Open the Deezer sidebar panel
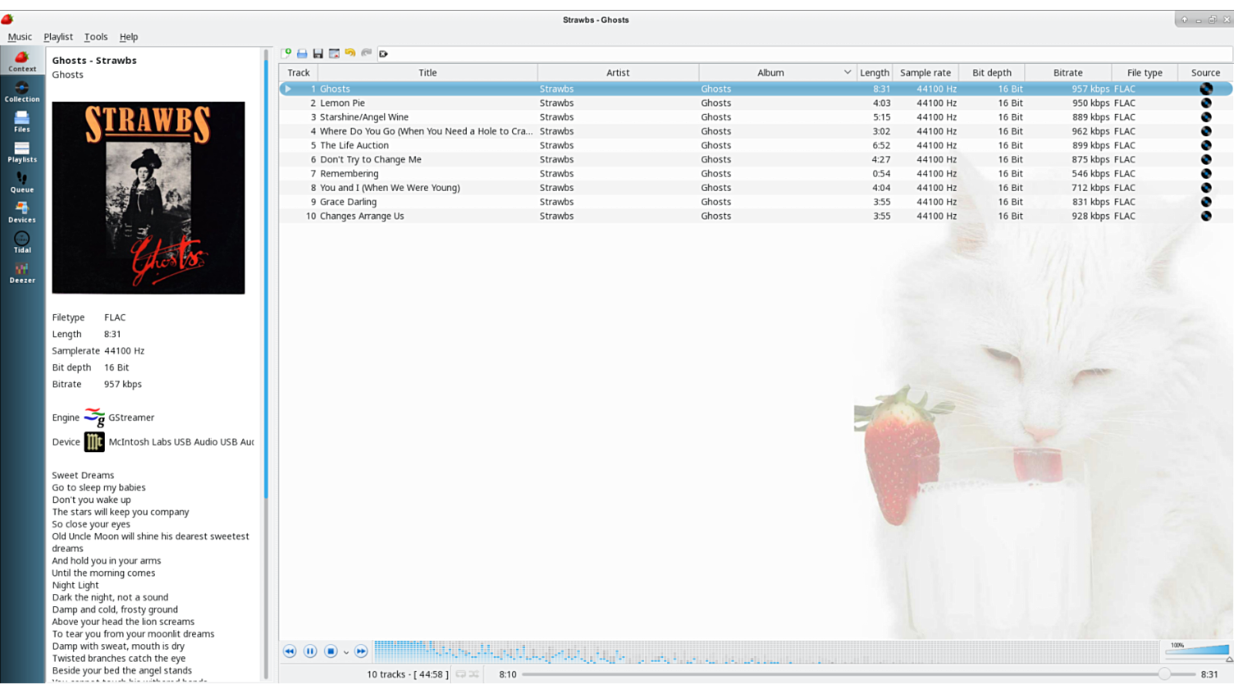 coord(22,272)
